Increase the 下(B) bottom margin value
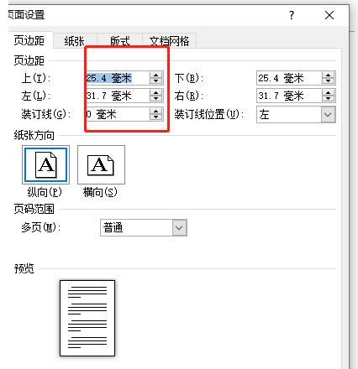This screenshot has width=358, height=369. tap(329, 75)
